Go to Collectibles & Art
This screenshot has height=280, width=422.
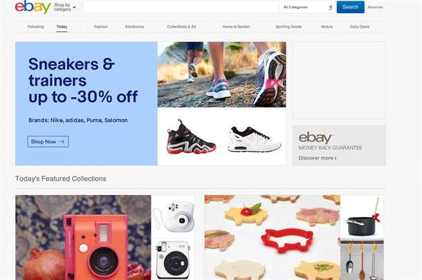181,26
